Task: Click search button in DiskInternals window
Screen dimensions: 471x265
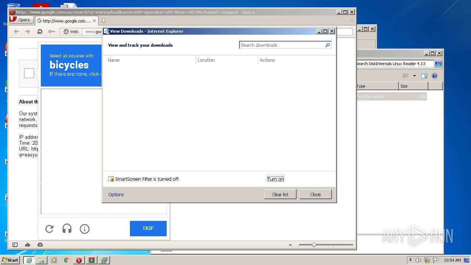Action: click(438, 64)
